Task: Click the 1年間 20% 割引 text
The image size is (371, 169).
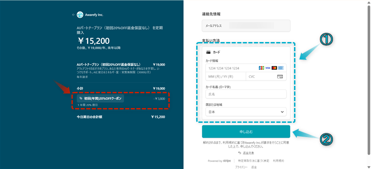Action: point(88,105)
